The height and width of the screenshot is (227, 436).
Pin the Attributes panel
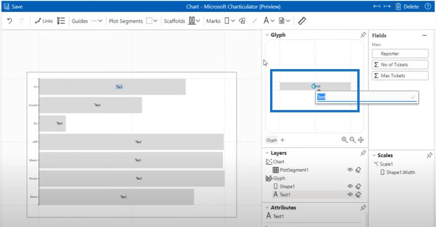[x=363, y=208]
